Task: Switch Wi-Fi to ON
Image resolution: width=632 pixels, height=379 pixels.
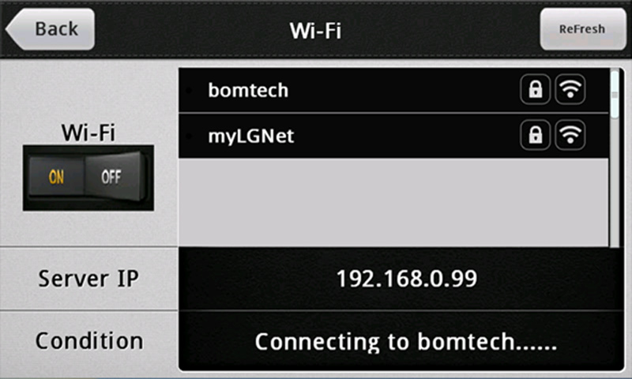Action: pyautogui.click(x=56, y=177)
